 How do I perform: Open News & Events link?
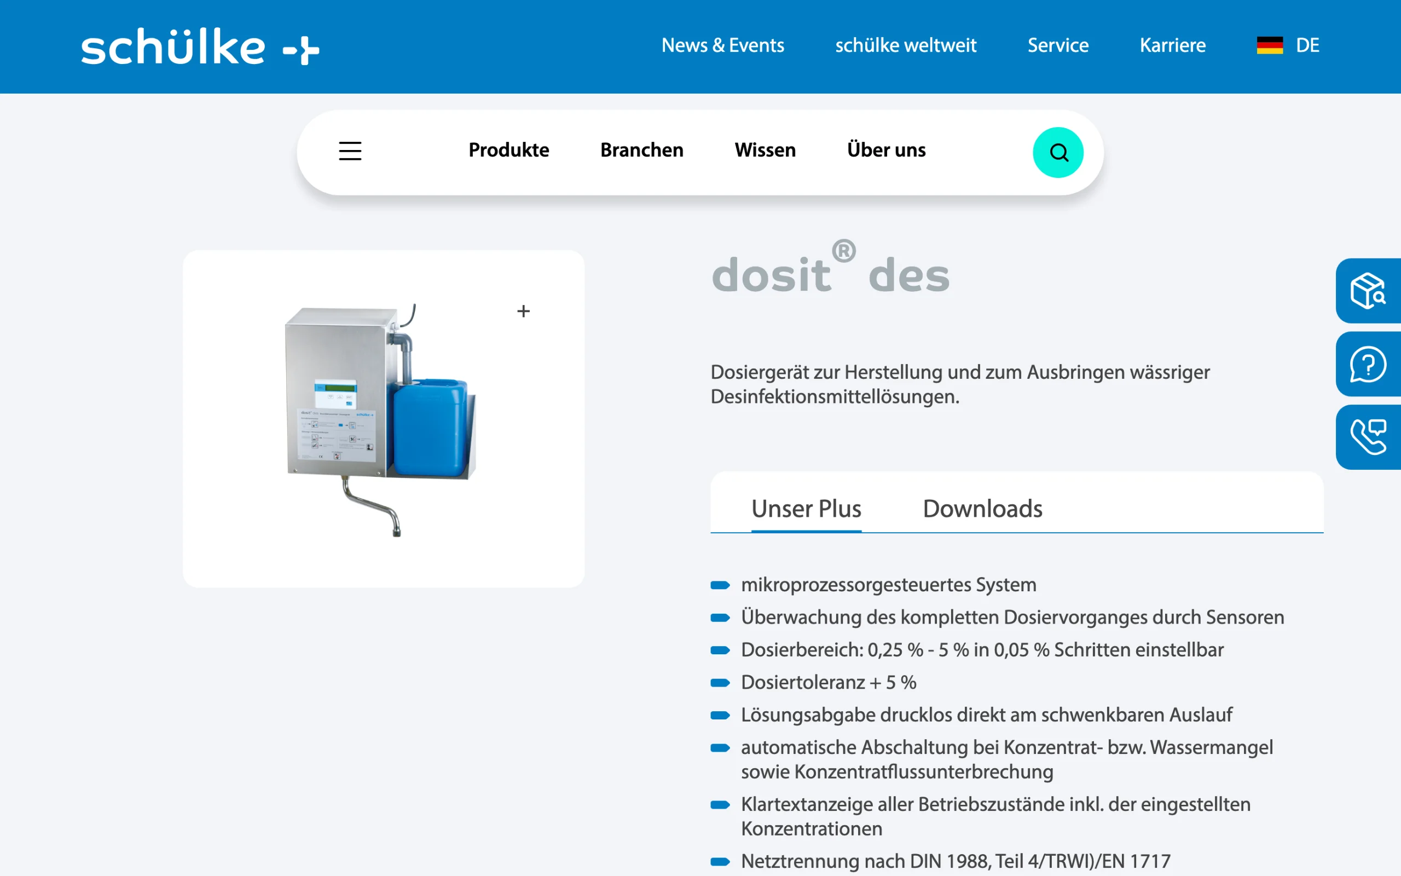(x=722, y=45)
